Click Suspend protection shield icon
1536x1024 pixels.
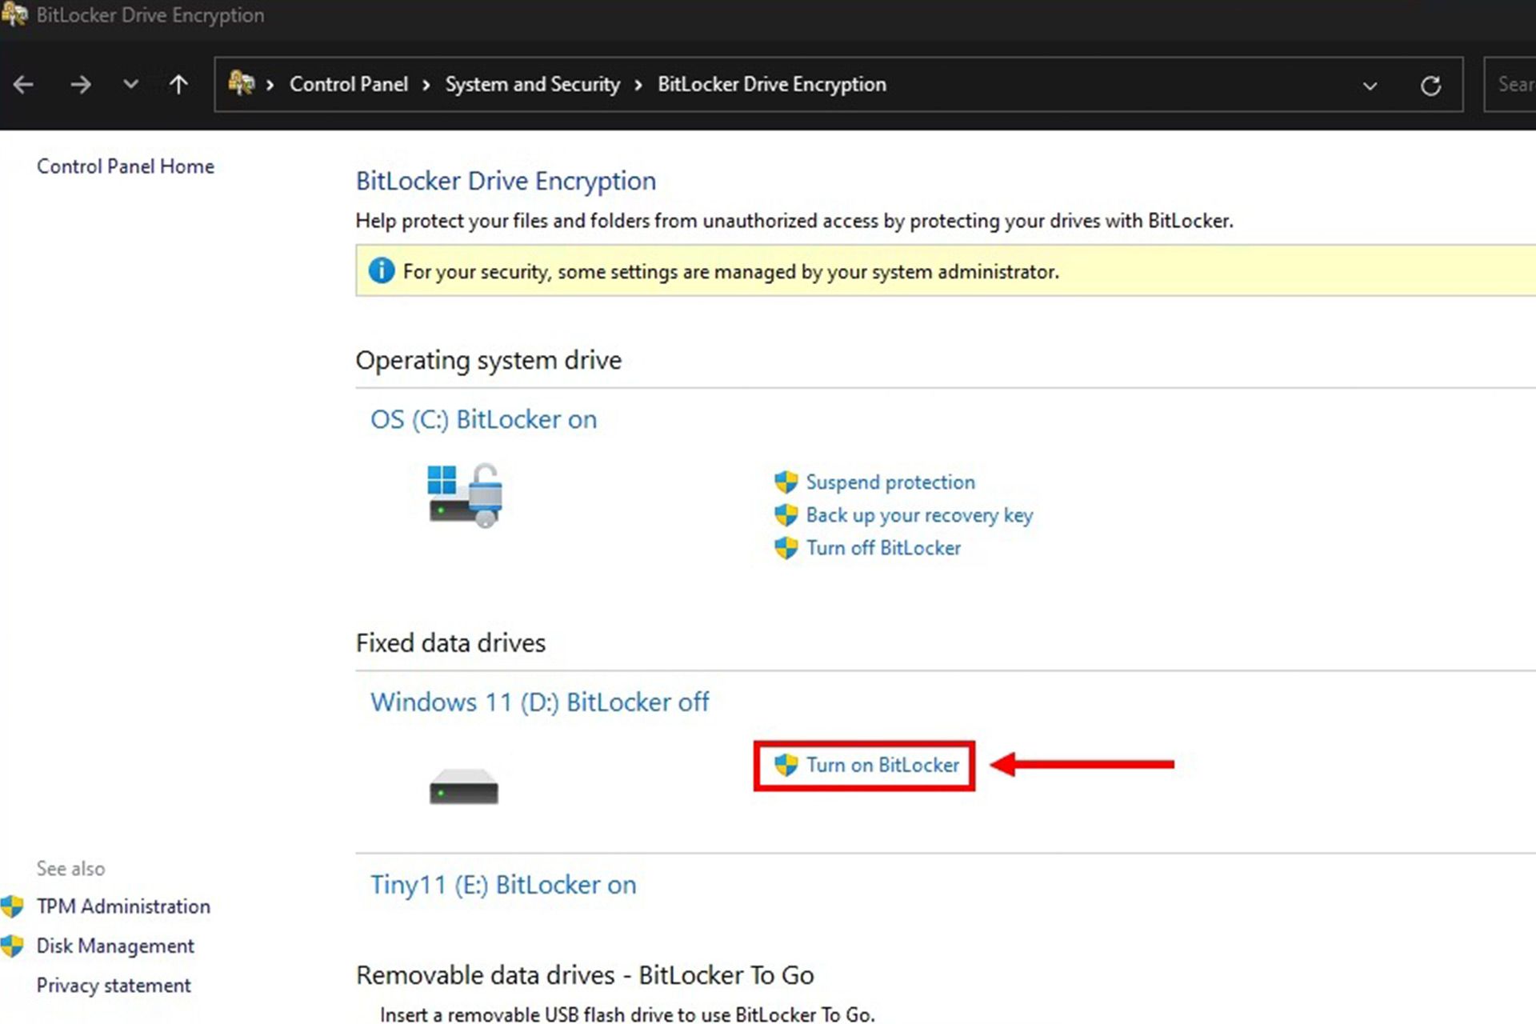[x=786, y=482]
